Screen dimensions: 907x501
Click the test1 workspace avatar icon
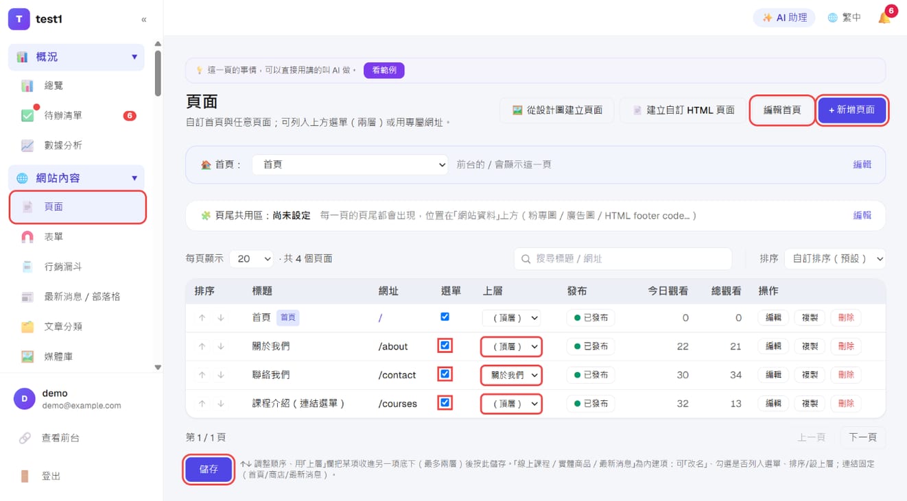point(19,19)
